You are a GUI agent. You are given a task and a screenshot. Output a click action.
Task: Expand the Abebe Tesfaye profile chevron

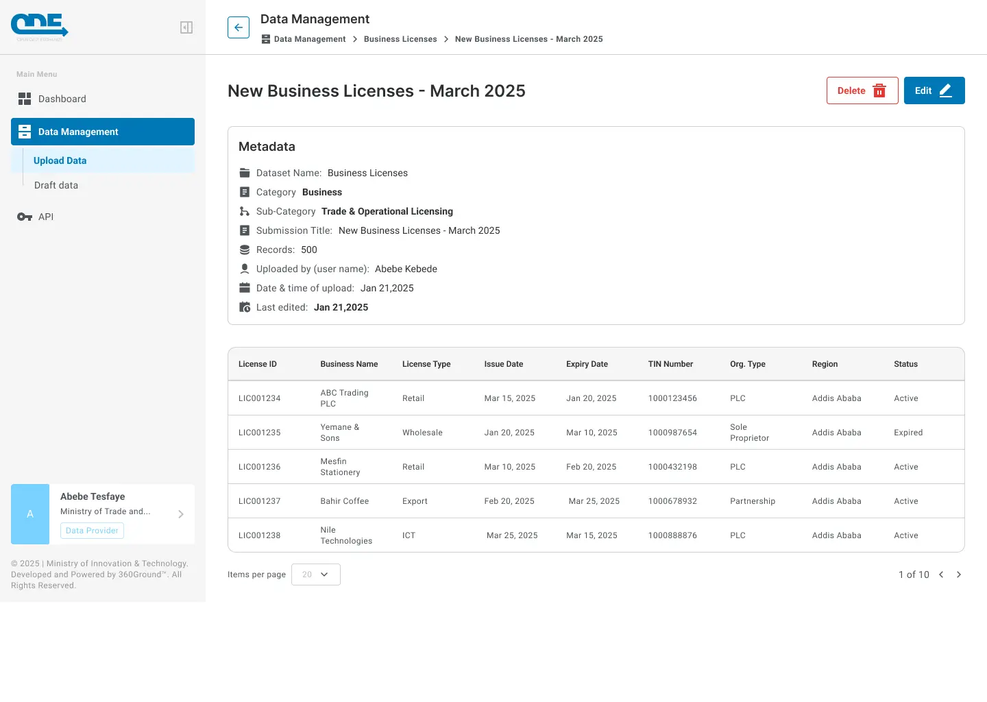pyautogui.click(x=181, y=514)
